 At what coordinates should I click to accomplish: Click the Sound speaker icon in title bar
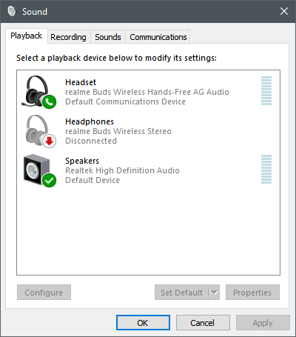12,11
